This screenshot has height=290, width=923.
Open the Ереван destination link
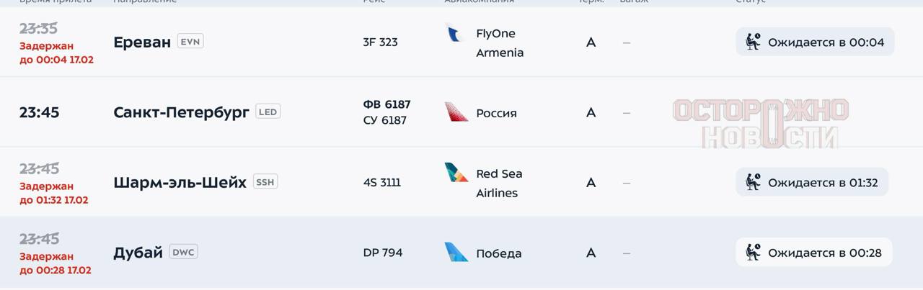(142, 42)
